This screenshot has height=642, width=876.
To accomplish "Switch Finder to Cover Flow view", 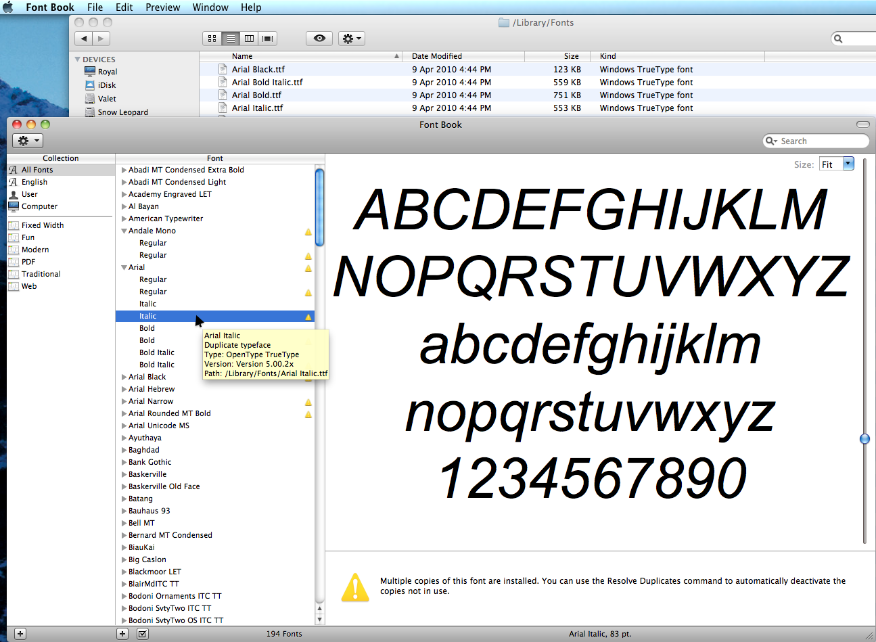I will (x=268, y=39).
